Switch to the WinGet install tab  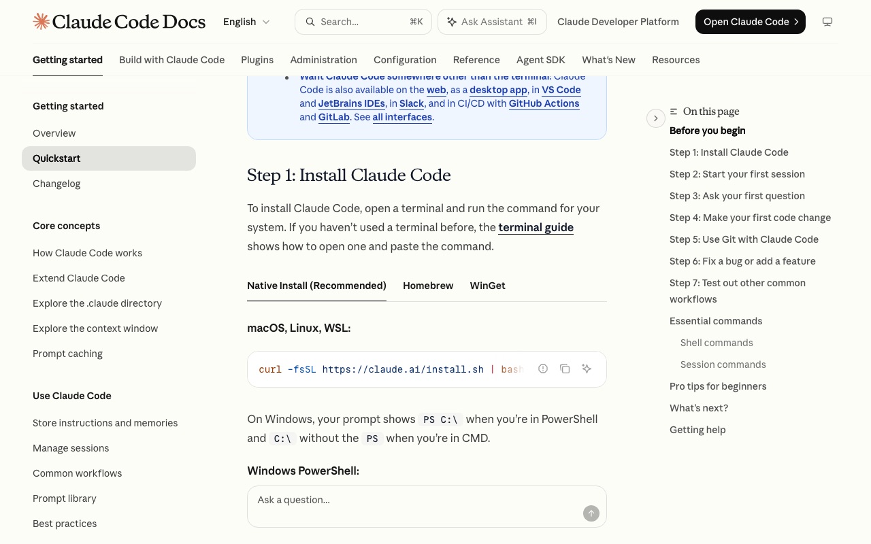point(487,286)
